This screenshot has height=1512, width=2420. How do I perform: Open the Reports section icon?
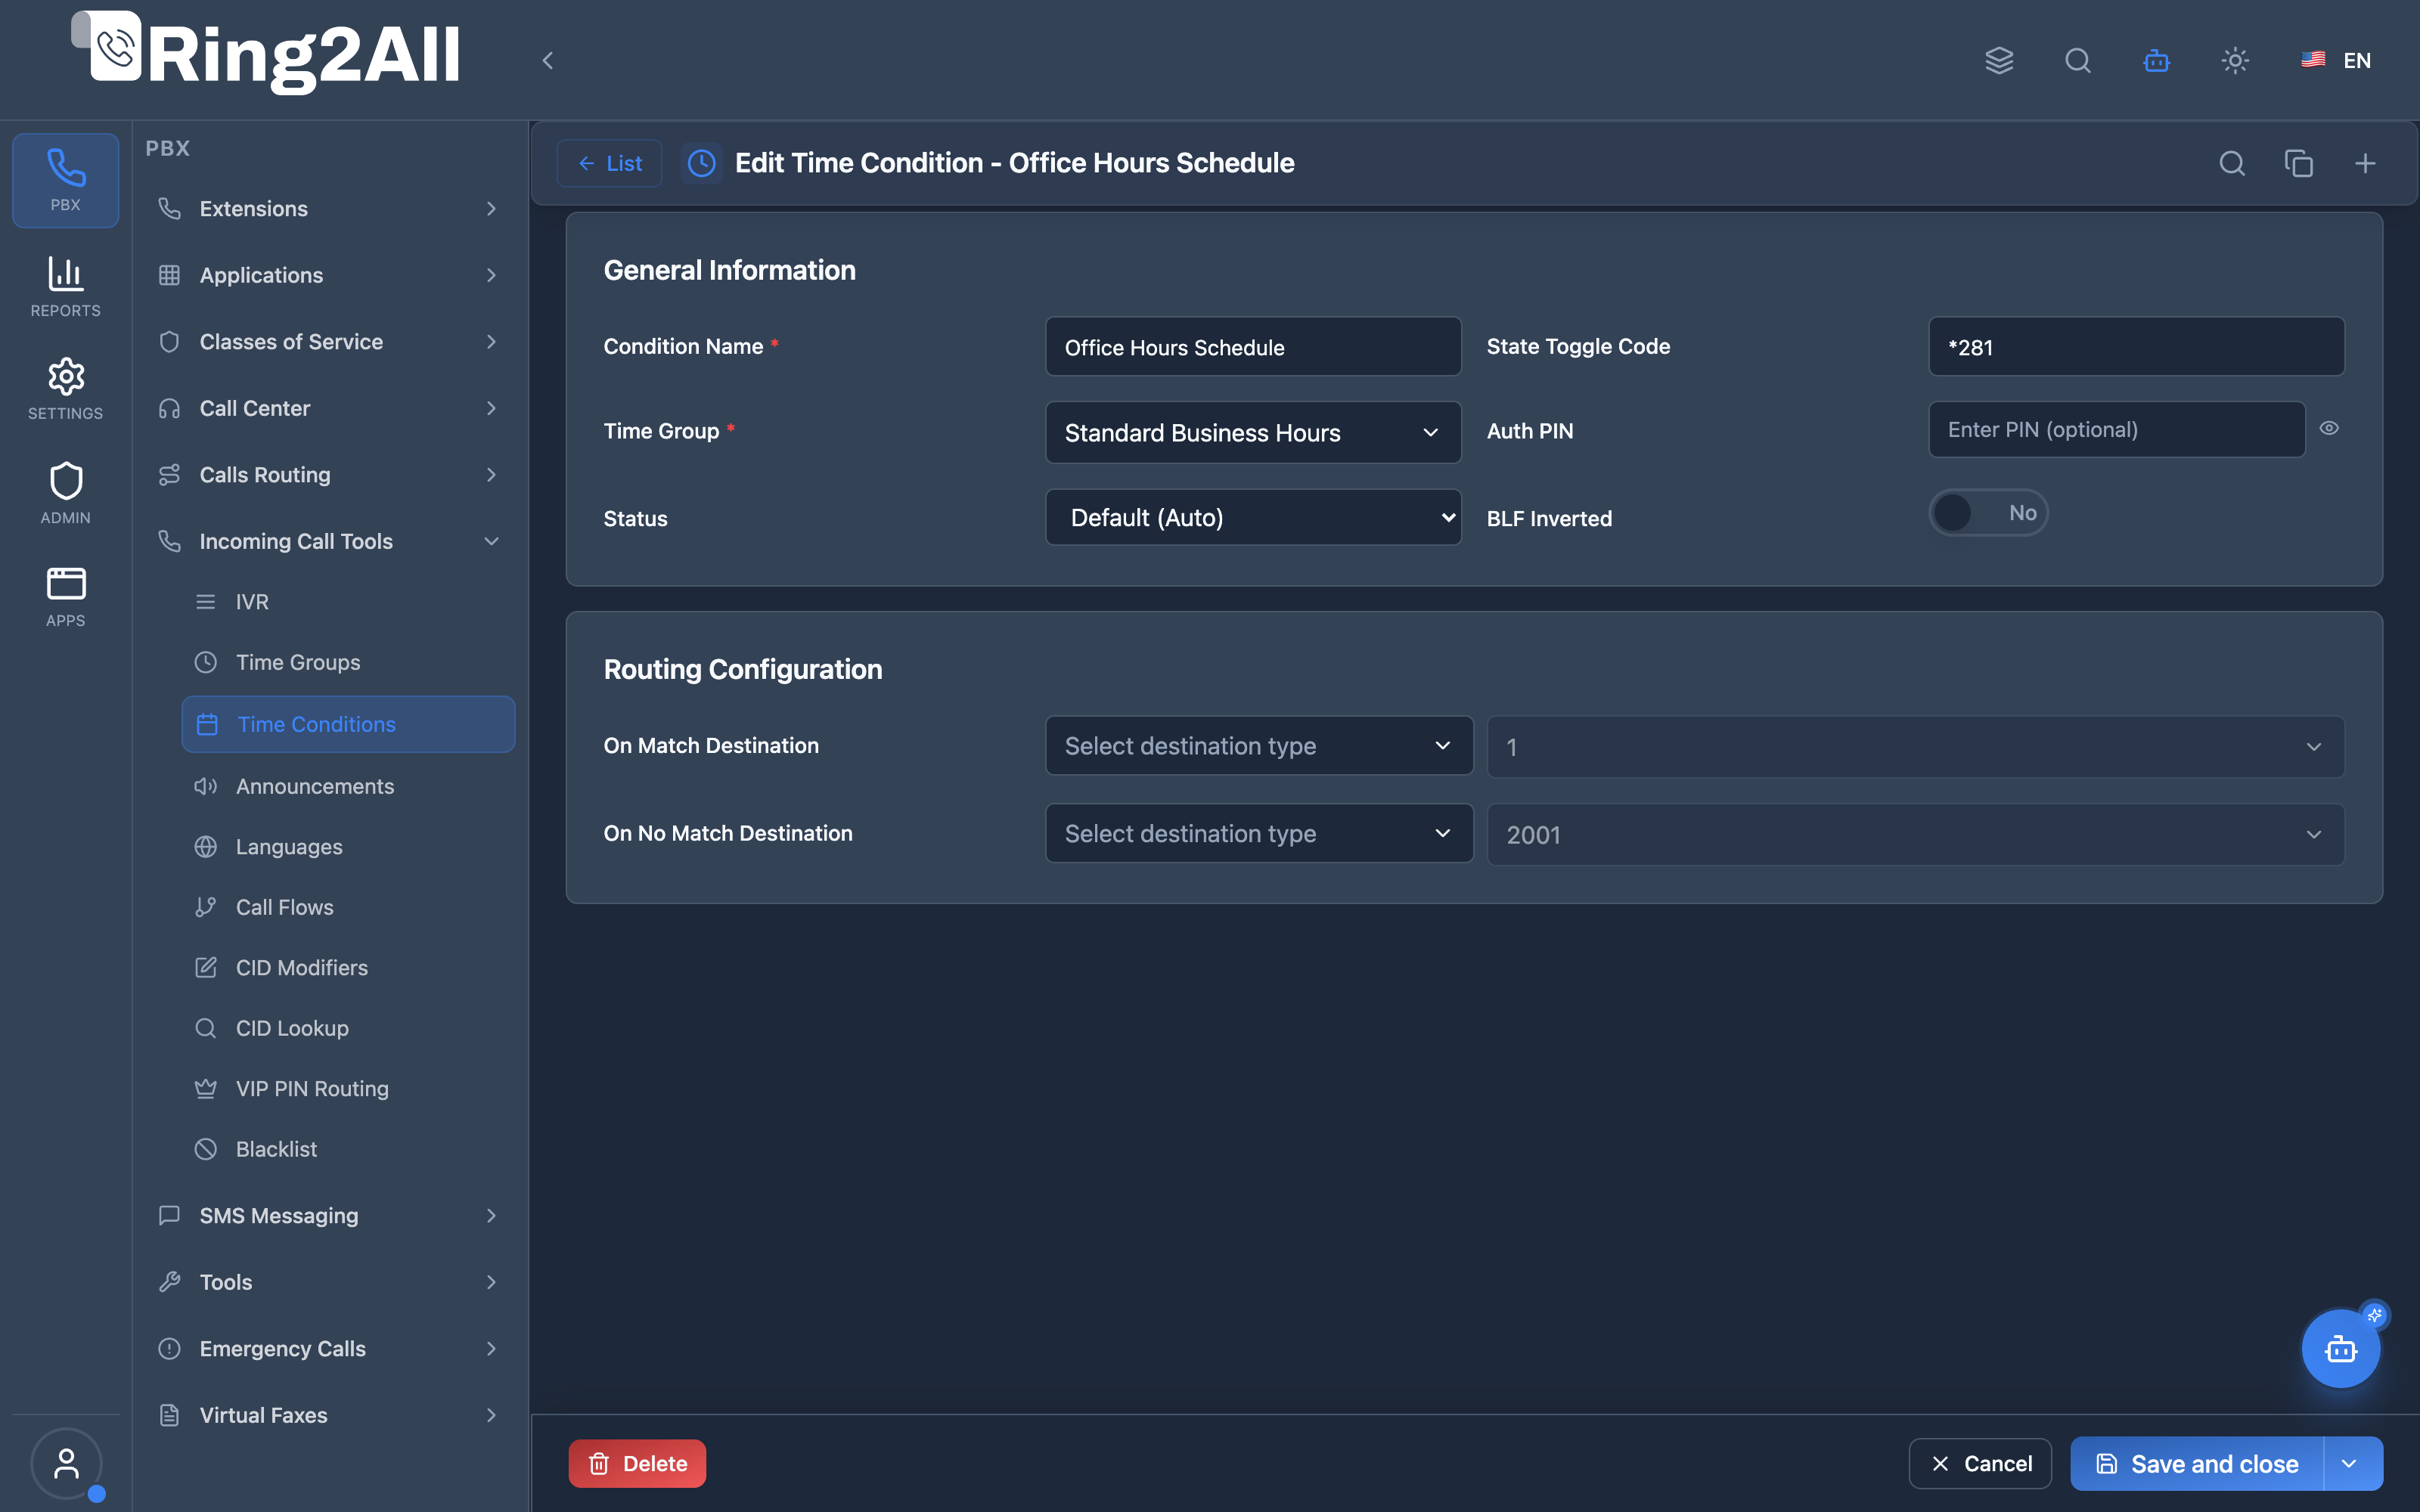tap(65, 287)
